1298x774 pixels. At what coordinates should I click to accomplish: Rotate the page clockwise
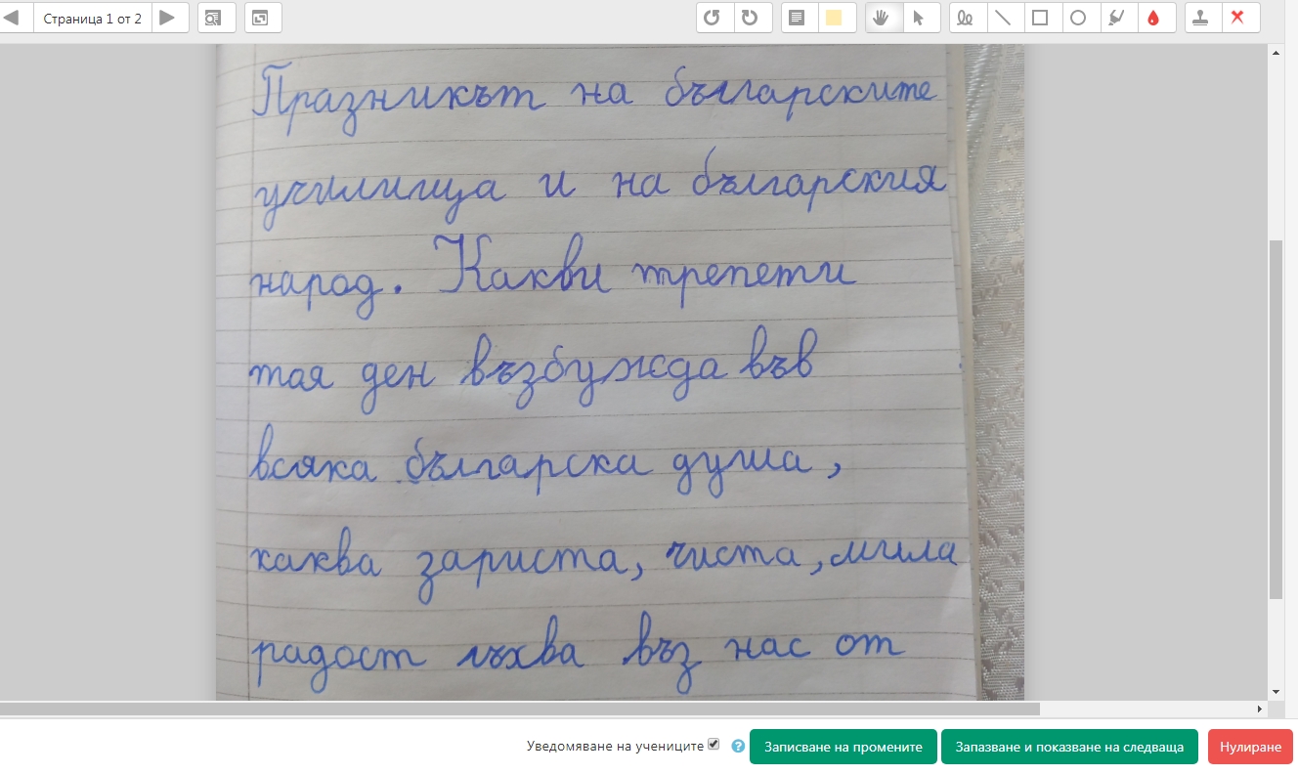pos(750,18)
